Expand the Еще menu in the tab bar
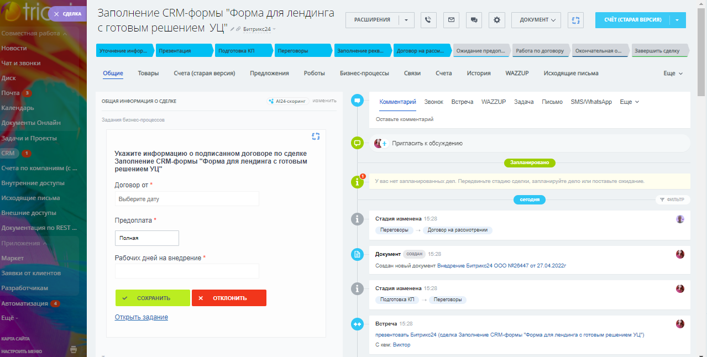Image resolution: width=707 pixels, height=357 pixels. [x=673, y=73]
